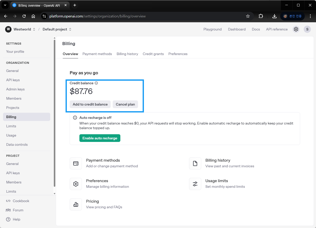Click the Credit balance info icon
This screenshot has height=228, width=316.
tap(96, 83)
